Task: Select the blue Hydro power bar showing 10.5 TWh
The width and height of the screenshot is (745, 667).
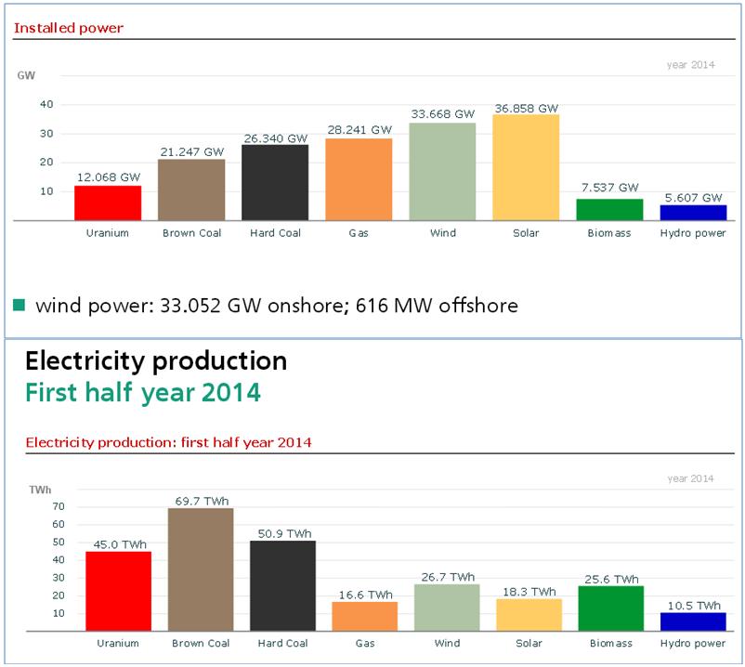Action: (692, 621)
